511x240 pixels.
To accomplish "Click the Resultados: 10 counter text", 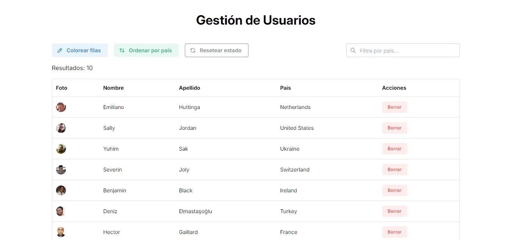I will (x=72, y=68).
